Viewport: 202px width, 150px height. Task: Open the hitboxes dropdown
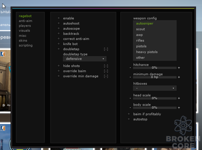coord(155,88)
